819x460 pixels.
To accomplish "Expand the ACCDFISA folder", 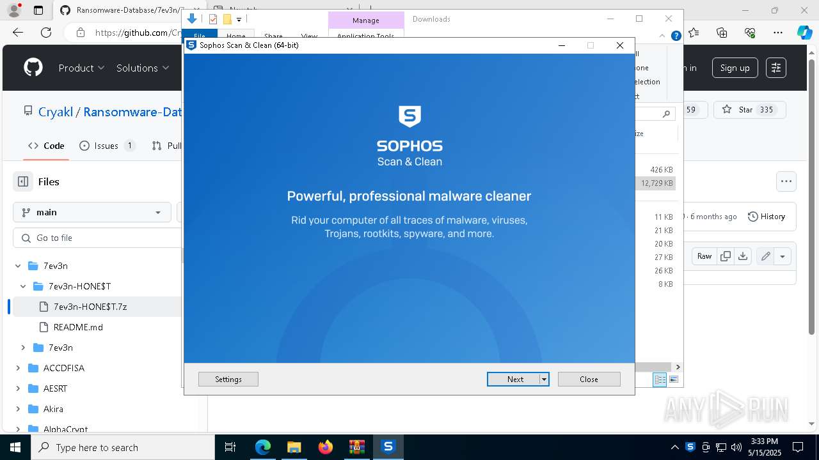I will tap(18, 368).
